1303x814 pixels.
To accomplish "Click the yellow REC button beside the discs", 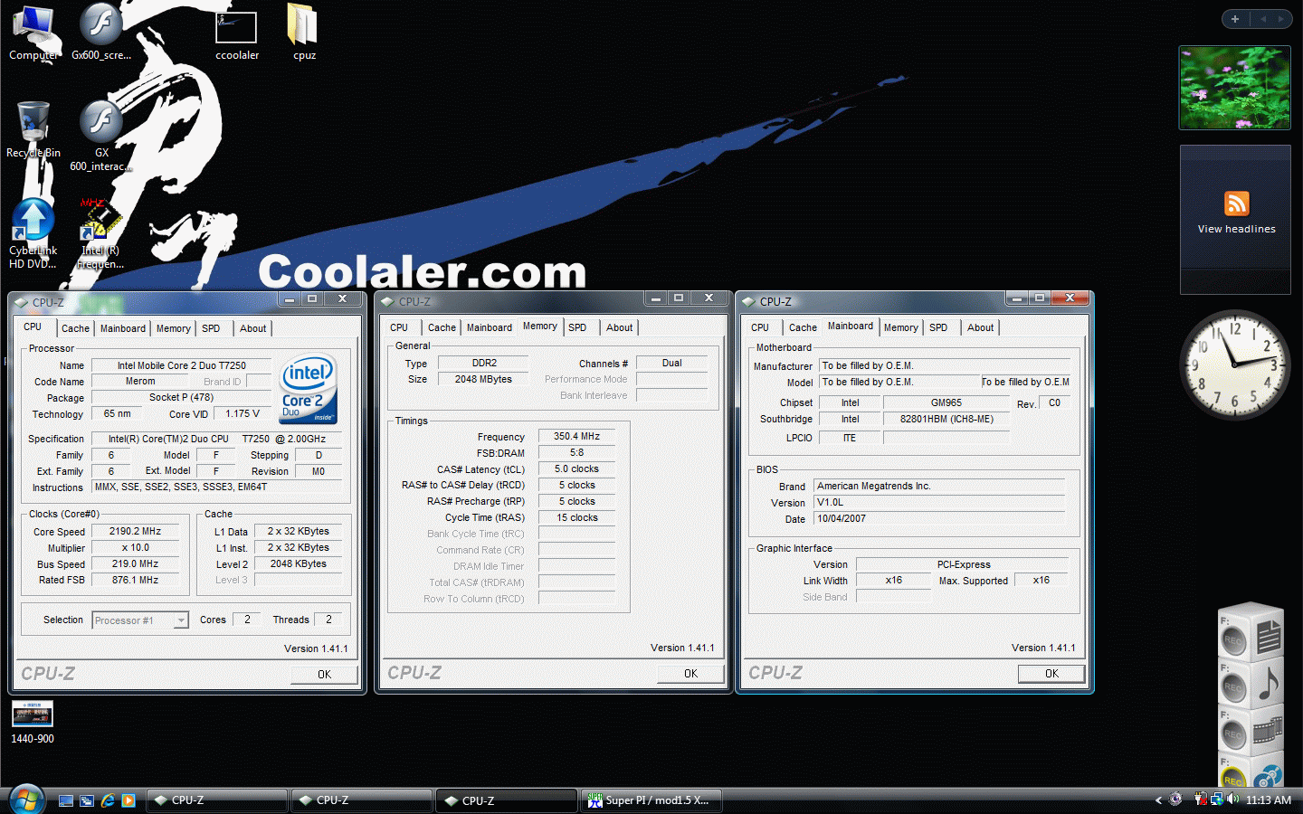I will click(x=1232, y=779).
